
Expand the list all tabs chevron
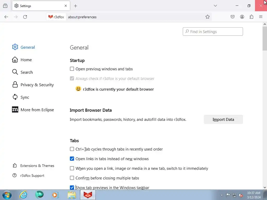(x=215, y=6)
